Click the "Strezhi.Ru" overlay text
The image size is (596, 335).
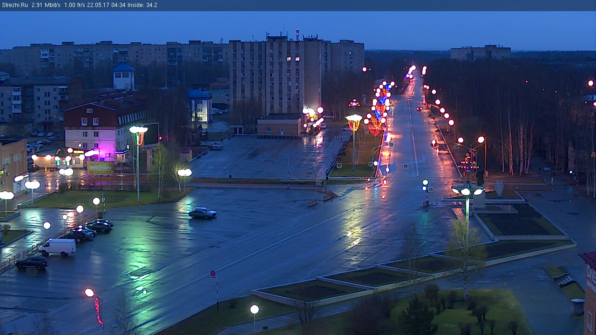[15, 5]
